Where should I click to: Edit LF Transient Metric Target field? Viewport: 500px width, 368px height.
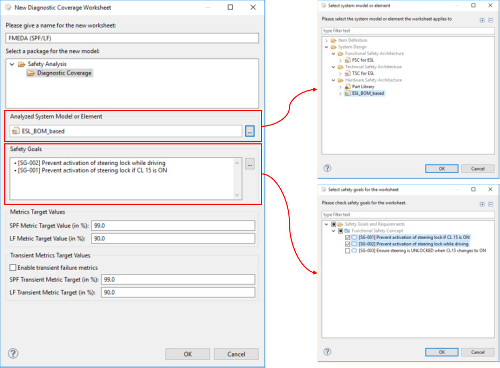point(178,293)
